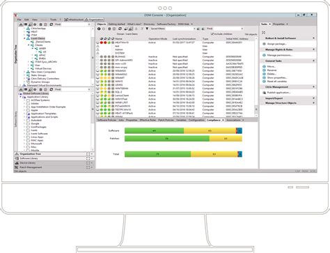Expand the Manage Structure Objects section
330x253 pixels.
[313, 102]
